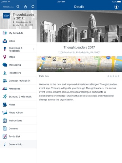The image size is (122, 163).
Task: Select Presenters in sidebar
Action: (18, 73)
